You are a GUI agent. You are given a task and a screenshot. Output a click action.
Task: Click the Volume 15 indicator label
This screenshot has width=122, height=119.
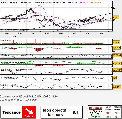point(6,40)
